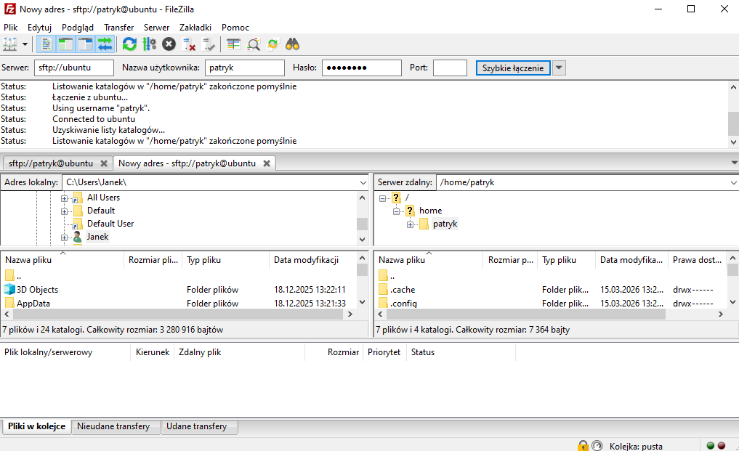Click the disconnect from server icon
The image size is (739, 451).
click(189, 44)
